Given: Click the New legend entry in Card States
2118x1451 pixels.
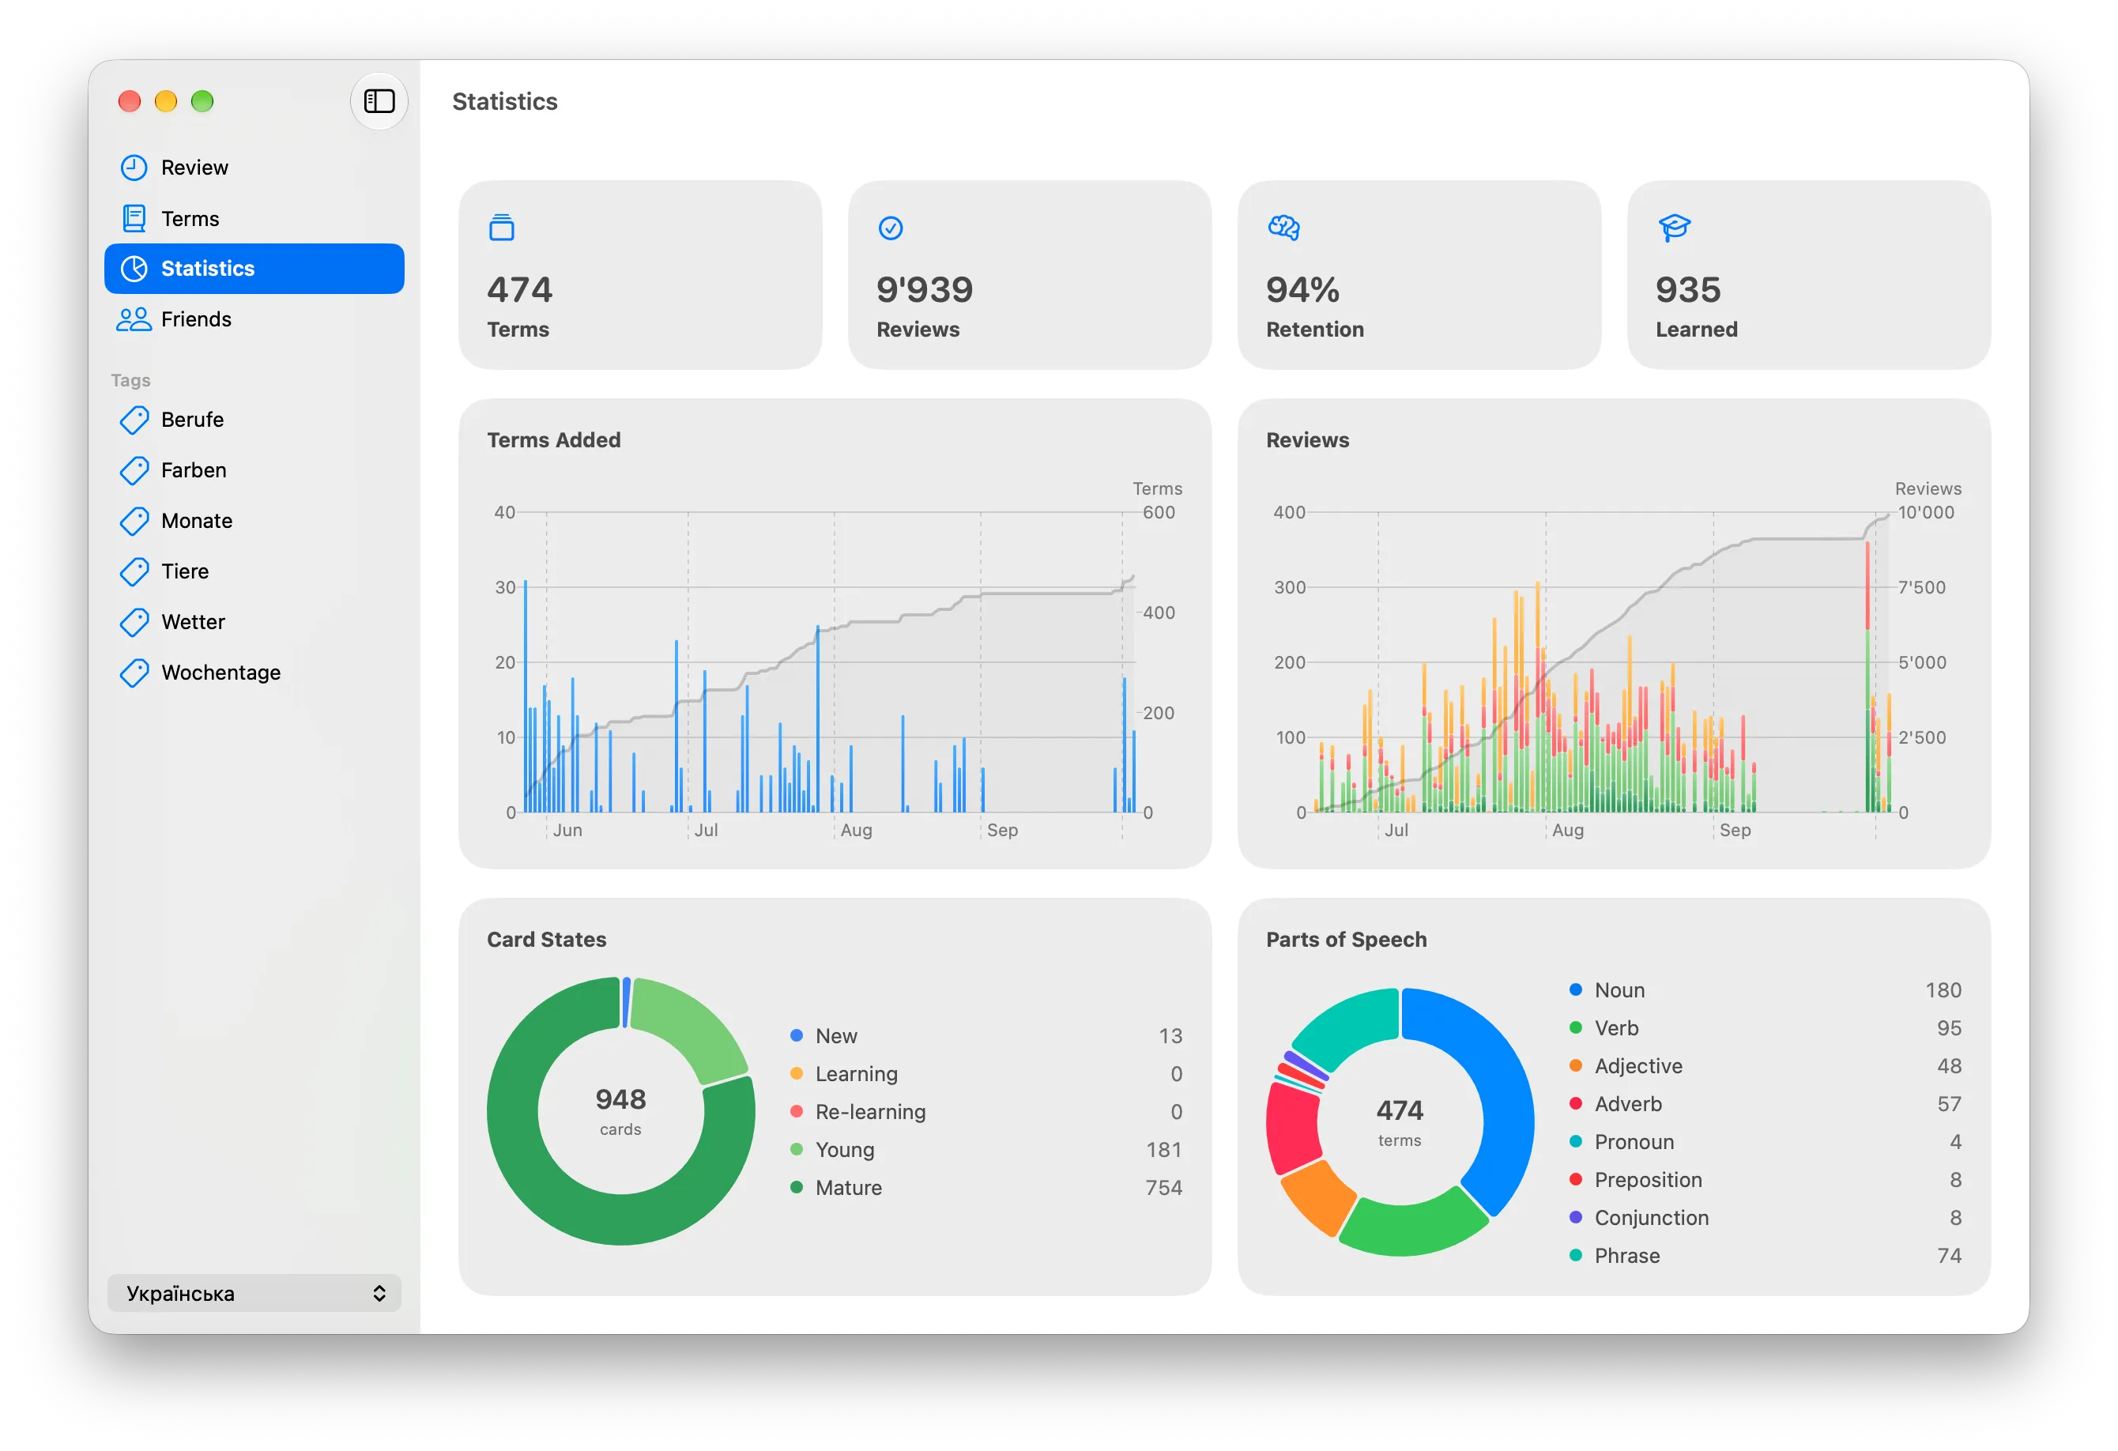Looking at the screenshot, I should [x=986, y=1036].
